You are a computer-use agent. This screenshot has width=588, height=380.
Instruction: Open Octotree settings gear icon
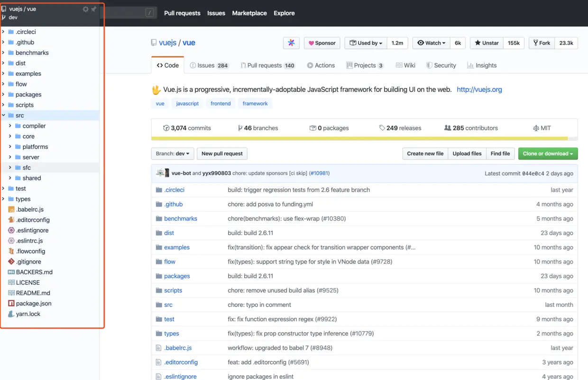85,9
